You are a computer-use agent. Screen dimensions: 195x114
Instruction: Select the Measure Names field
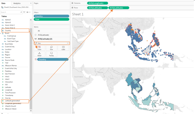[x=11, y=66]
